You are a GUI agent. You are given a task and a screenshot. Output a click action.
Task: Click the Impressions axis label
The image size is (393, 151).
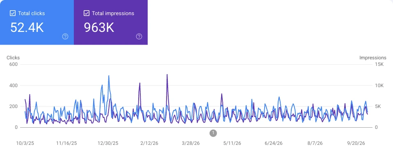point(373,58)
